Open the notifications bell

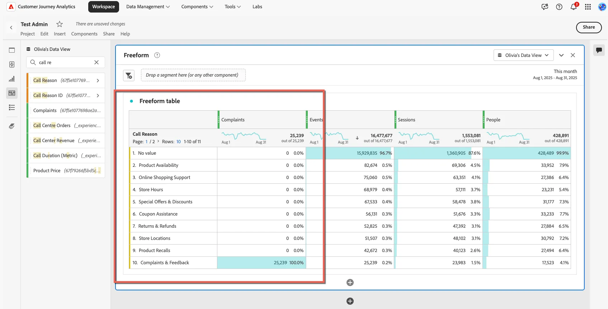coord(574,7)
